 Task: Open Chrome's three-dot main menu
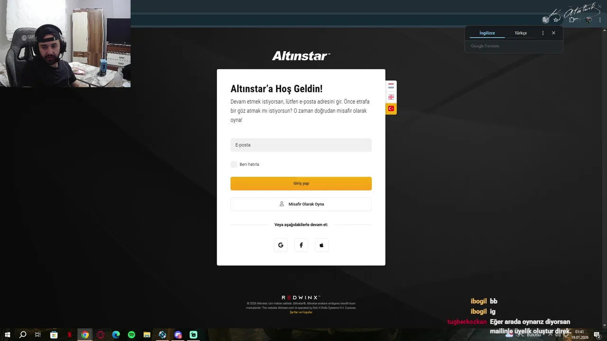[600, 20]
